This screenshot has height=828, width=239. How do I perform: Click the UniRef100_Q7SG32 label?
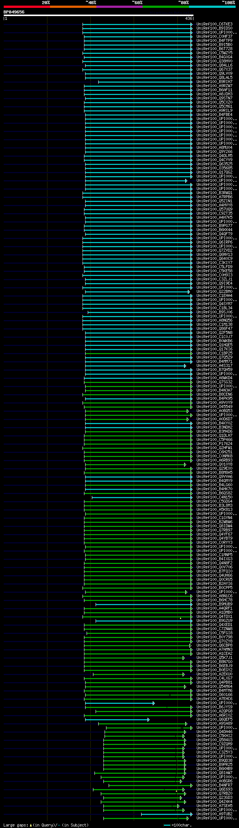click(x=214, y=382)
